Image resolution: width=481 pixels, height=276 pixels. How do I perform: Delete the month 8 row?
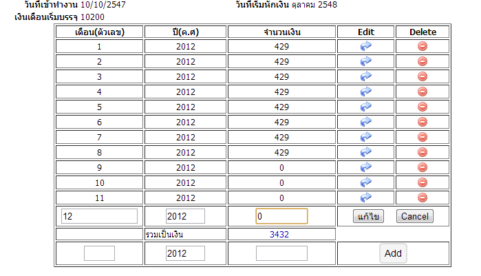(x=423, y=152)
